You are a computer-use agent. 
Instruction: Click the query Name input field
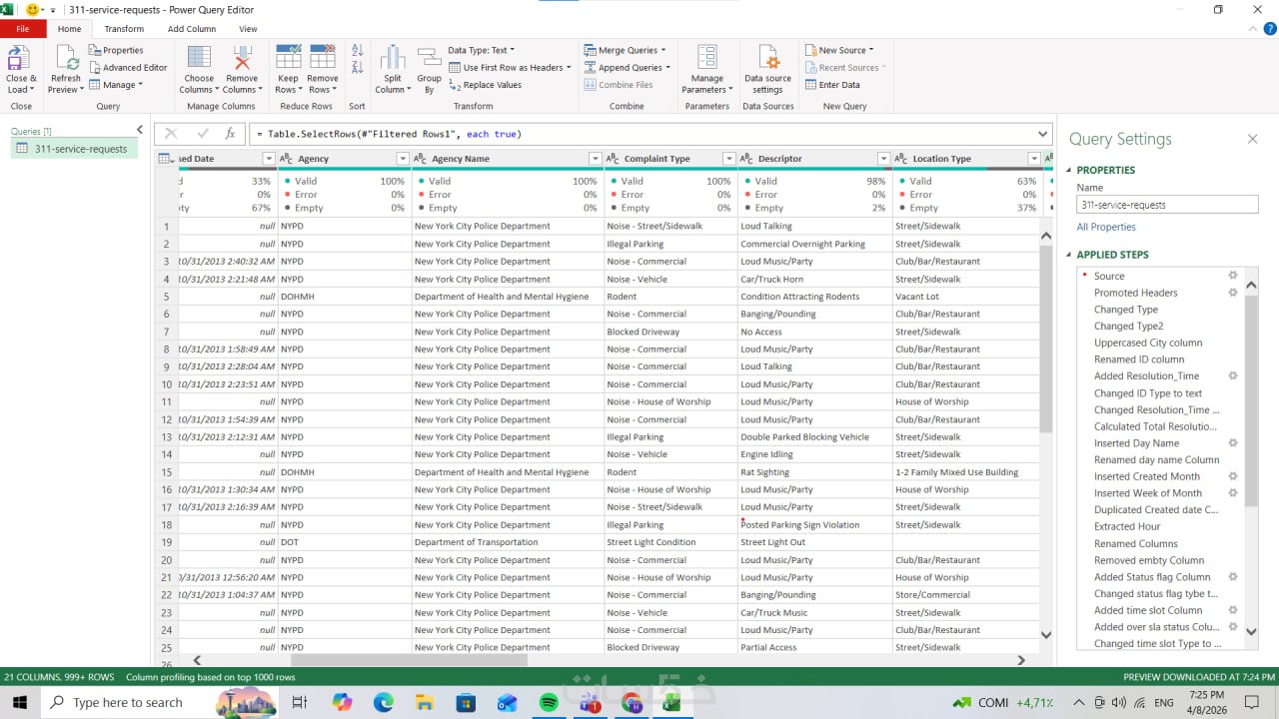(1167, 205)
